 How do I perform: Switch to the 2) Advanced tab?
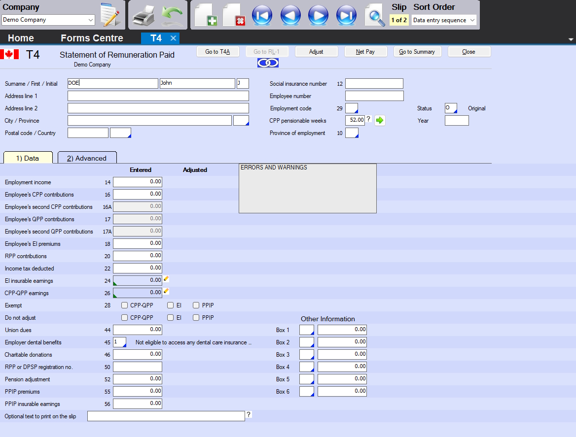(x=87, y=158)
